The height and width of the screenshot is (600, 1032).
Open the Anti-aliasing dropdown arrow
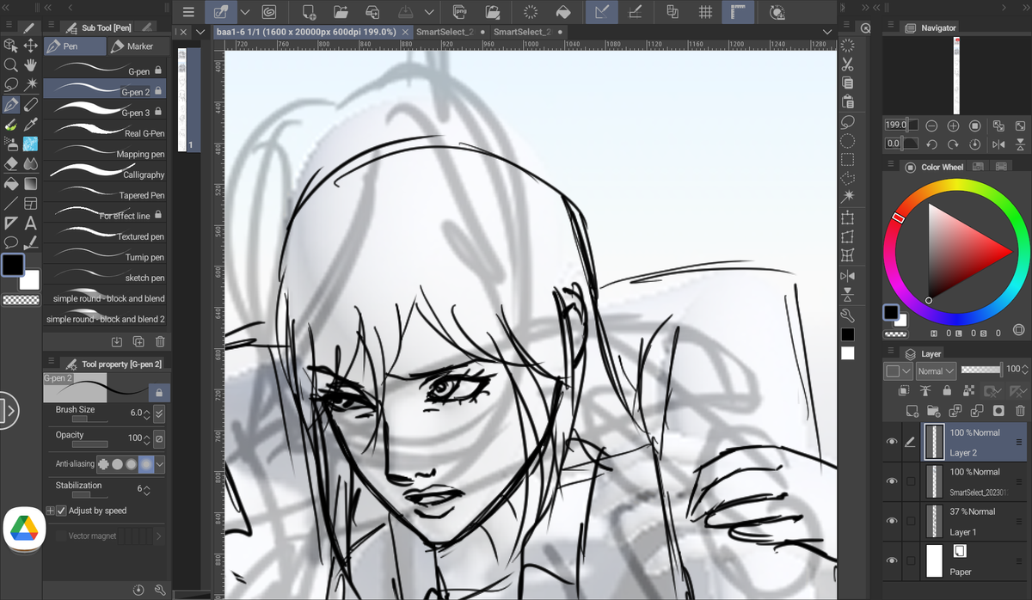coord(160,464)
